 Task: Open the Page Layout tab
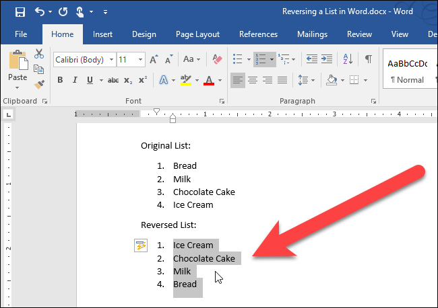click(198, 34)
